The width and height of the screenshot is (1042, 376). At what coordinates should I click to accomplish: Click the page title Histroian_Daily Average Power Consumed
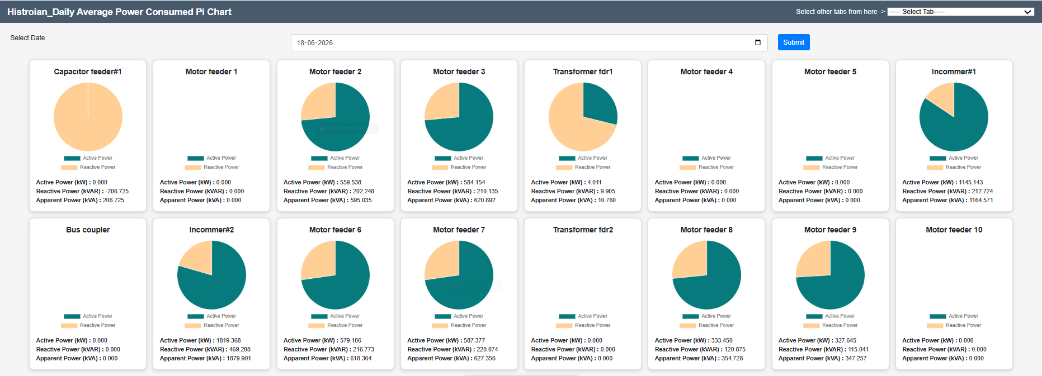pyautogui.click(x=119, y=12)
